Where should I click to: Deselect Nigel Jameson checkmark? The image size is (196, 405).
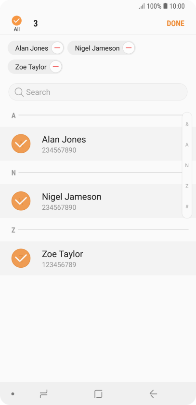[x=21, y=201]
